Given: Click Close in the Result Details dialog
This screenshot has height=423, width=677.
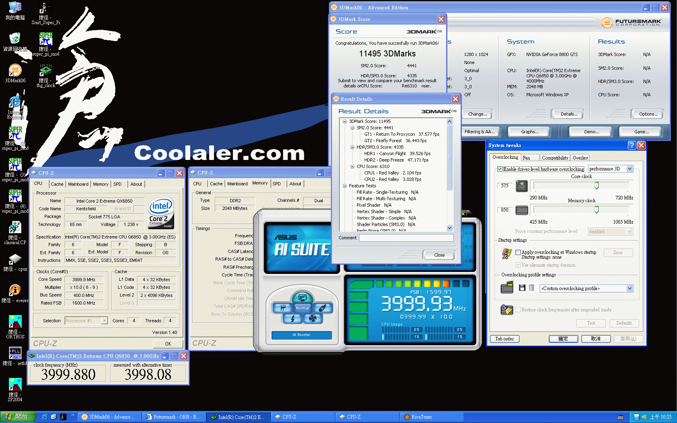Looking at the screenshot, I should (x=439, y=255).
